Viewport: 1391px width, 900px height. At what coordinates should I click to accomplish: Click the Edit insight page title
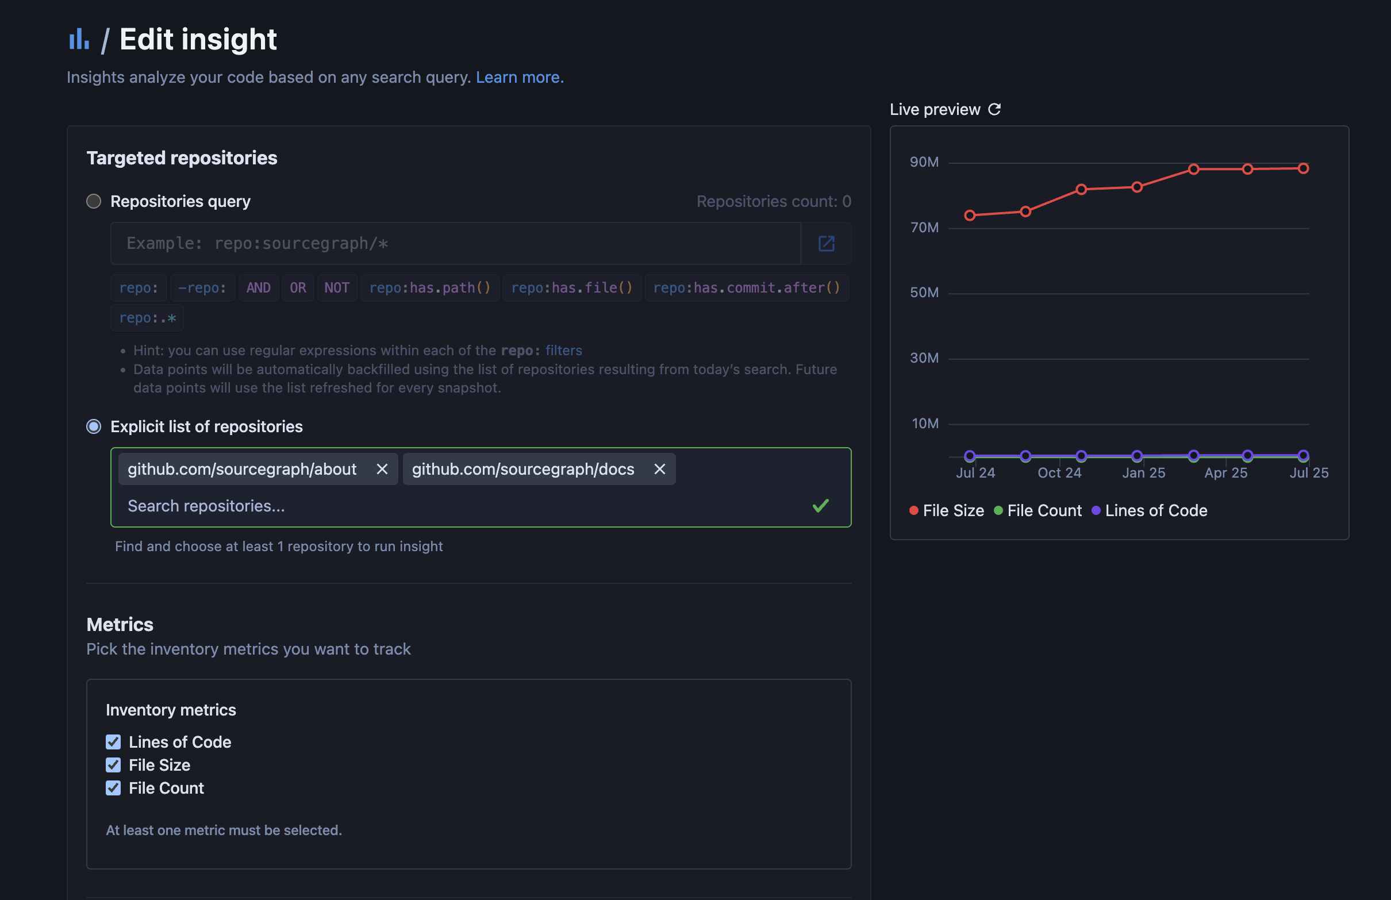coord(198,39)
